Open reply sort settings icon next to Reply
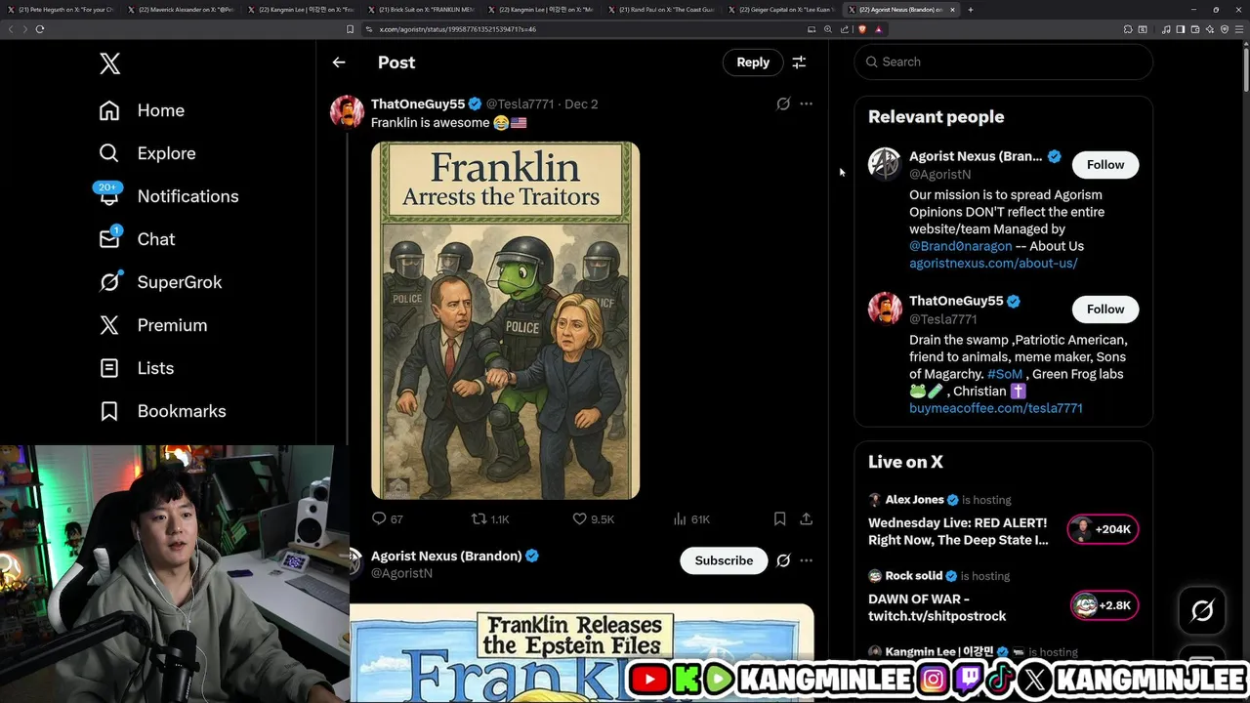 [799, 62]
